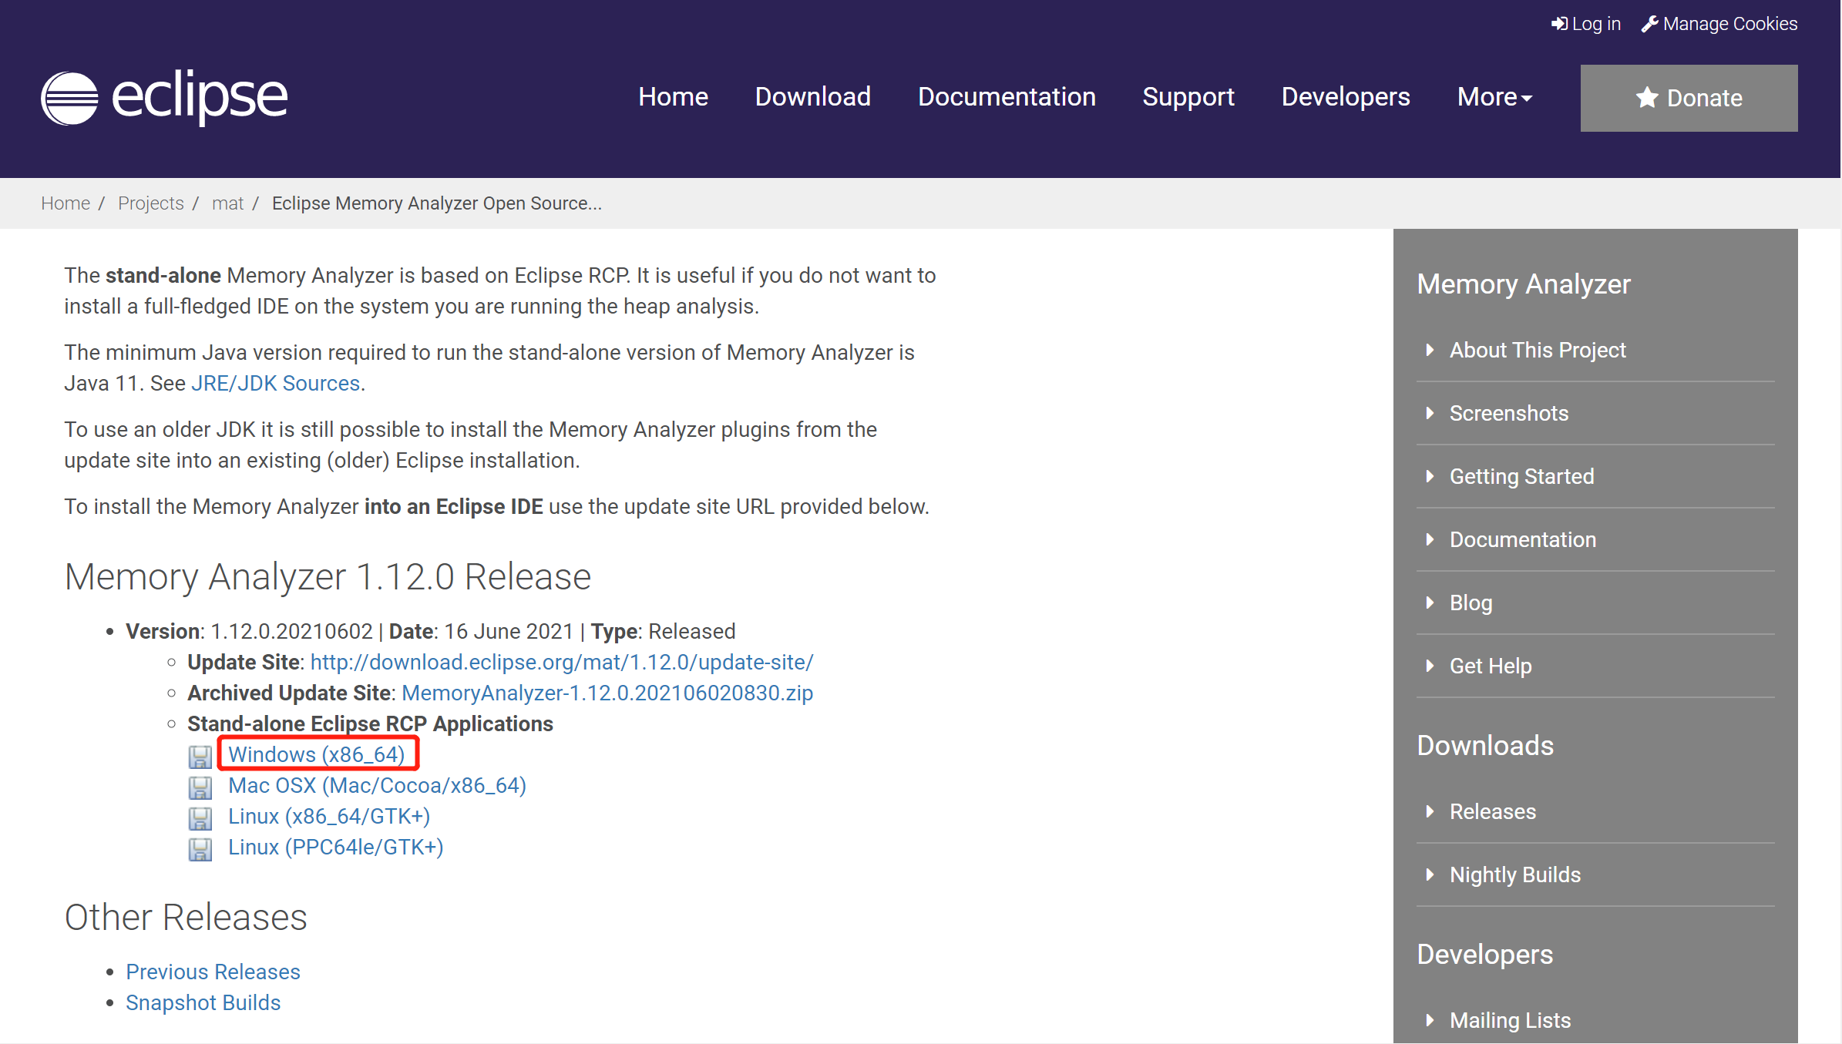Download MemoryAnalyzer-1.12.0 archived zip link
This screenshot has height=1044, width=1842.
607,693
